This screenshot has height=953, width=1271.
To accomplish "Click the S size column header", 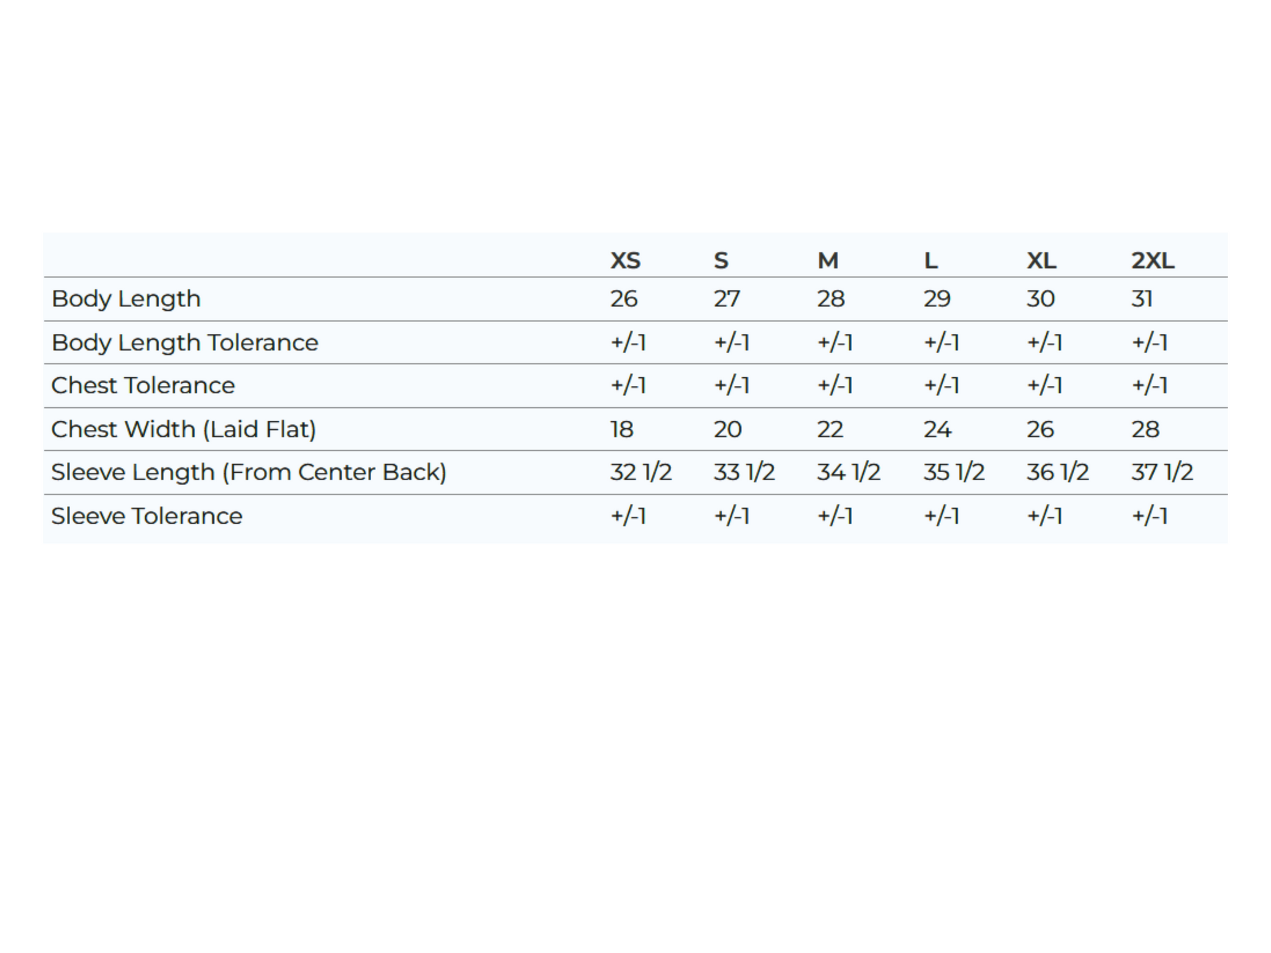I will tap(721, 261).
